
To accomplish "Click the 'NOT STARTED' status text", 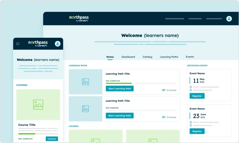I will tap(112, 108).
